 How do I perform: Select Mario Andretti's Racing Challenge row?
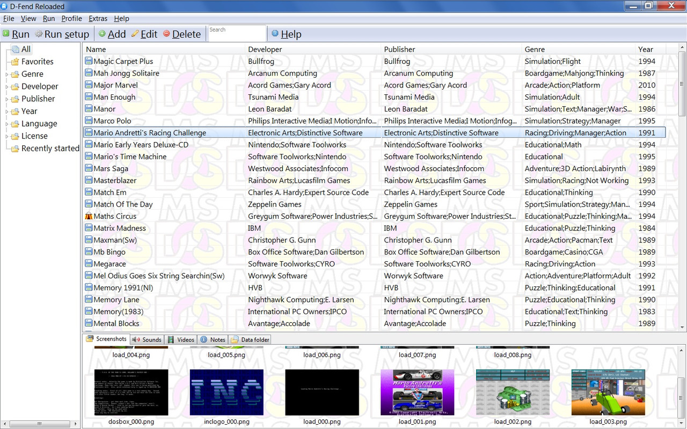pos(375,132)
